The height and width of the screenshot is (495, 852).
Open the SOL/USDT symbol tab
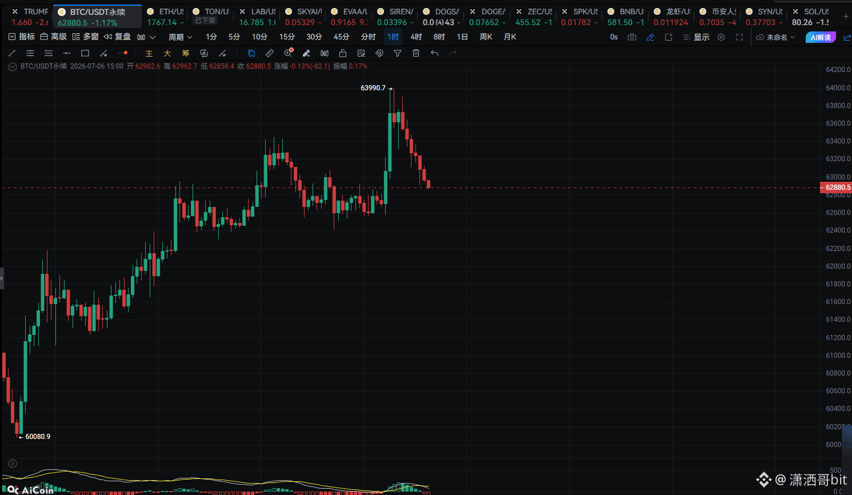[x=810, y=17]
